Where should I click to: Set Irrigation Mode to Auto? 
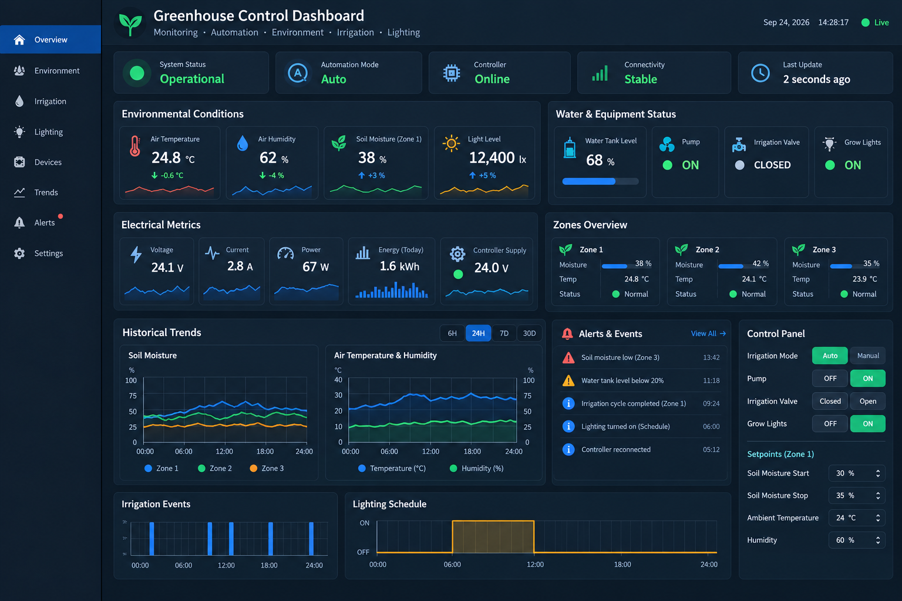point(830,356)
